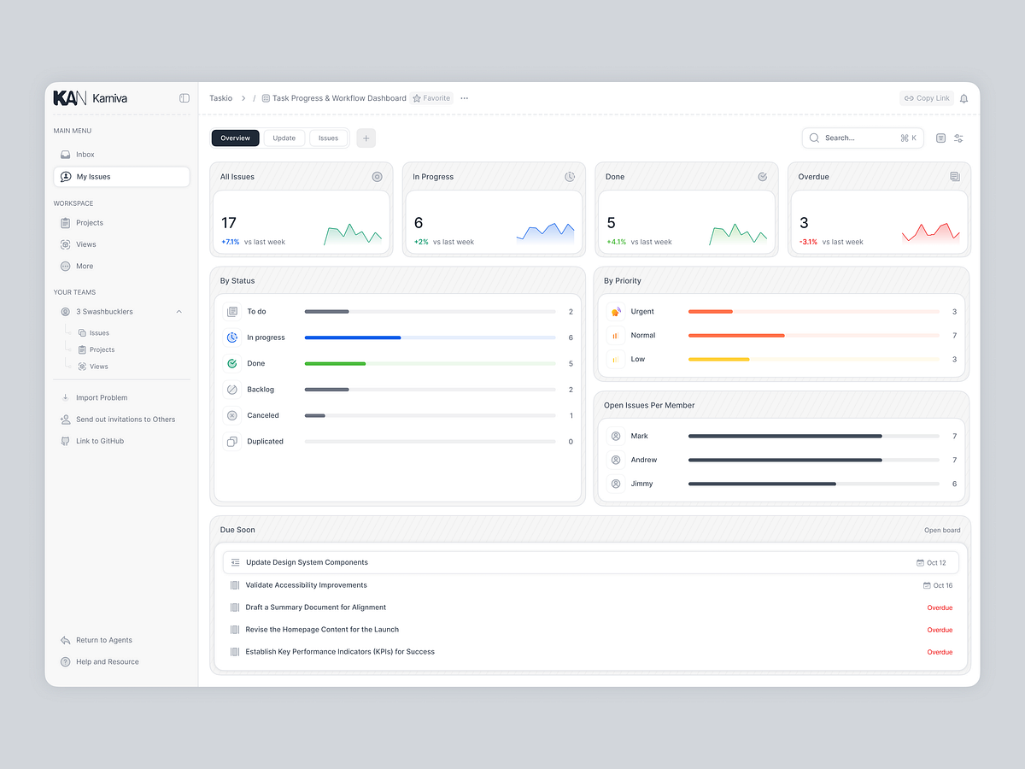This screenshot has width=1025, height=769.
Task: Collapse the sidebar with the panel icon
Action: [184, 98]
